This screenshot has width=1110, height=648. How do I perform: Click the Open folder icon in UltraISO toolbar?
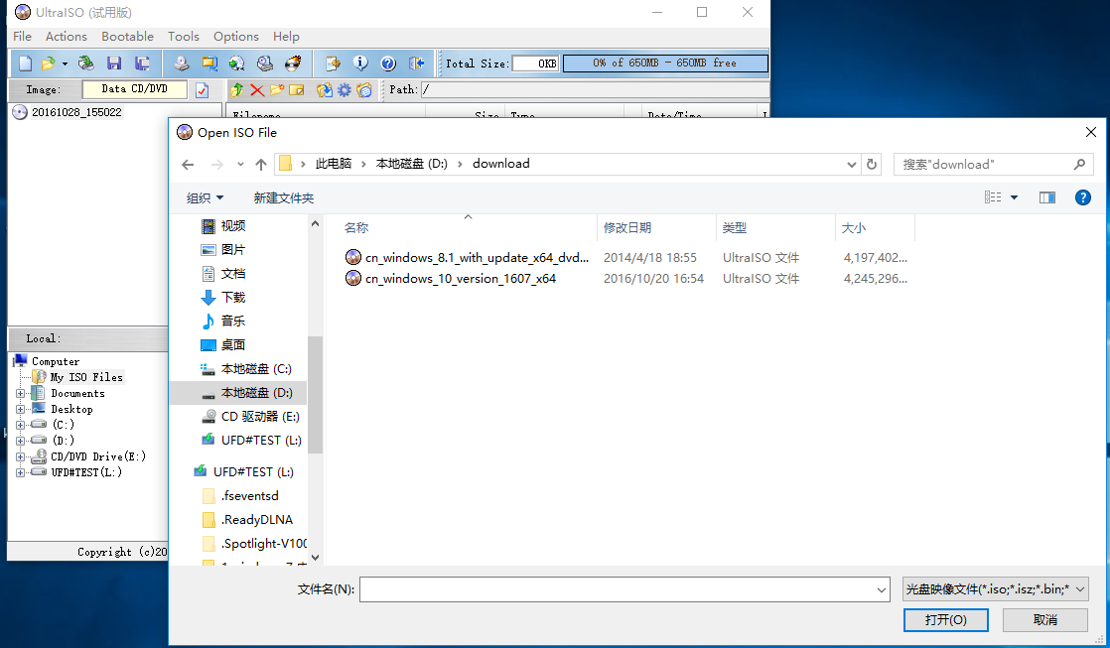(x=48, y=64)
